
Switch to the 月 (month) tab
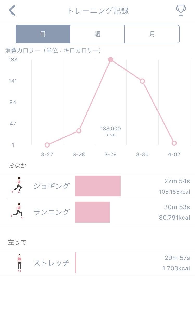coord(152,34)
